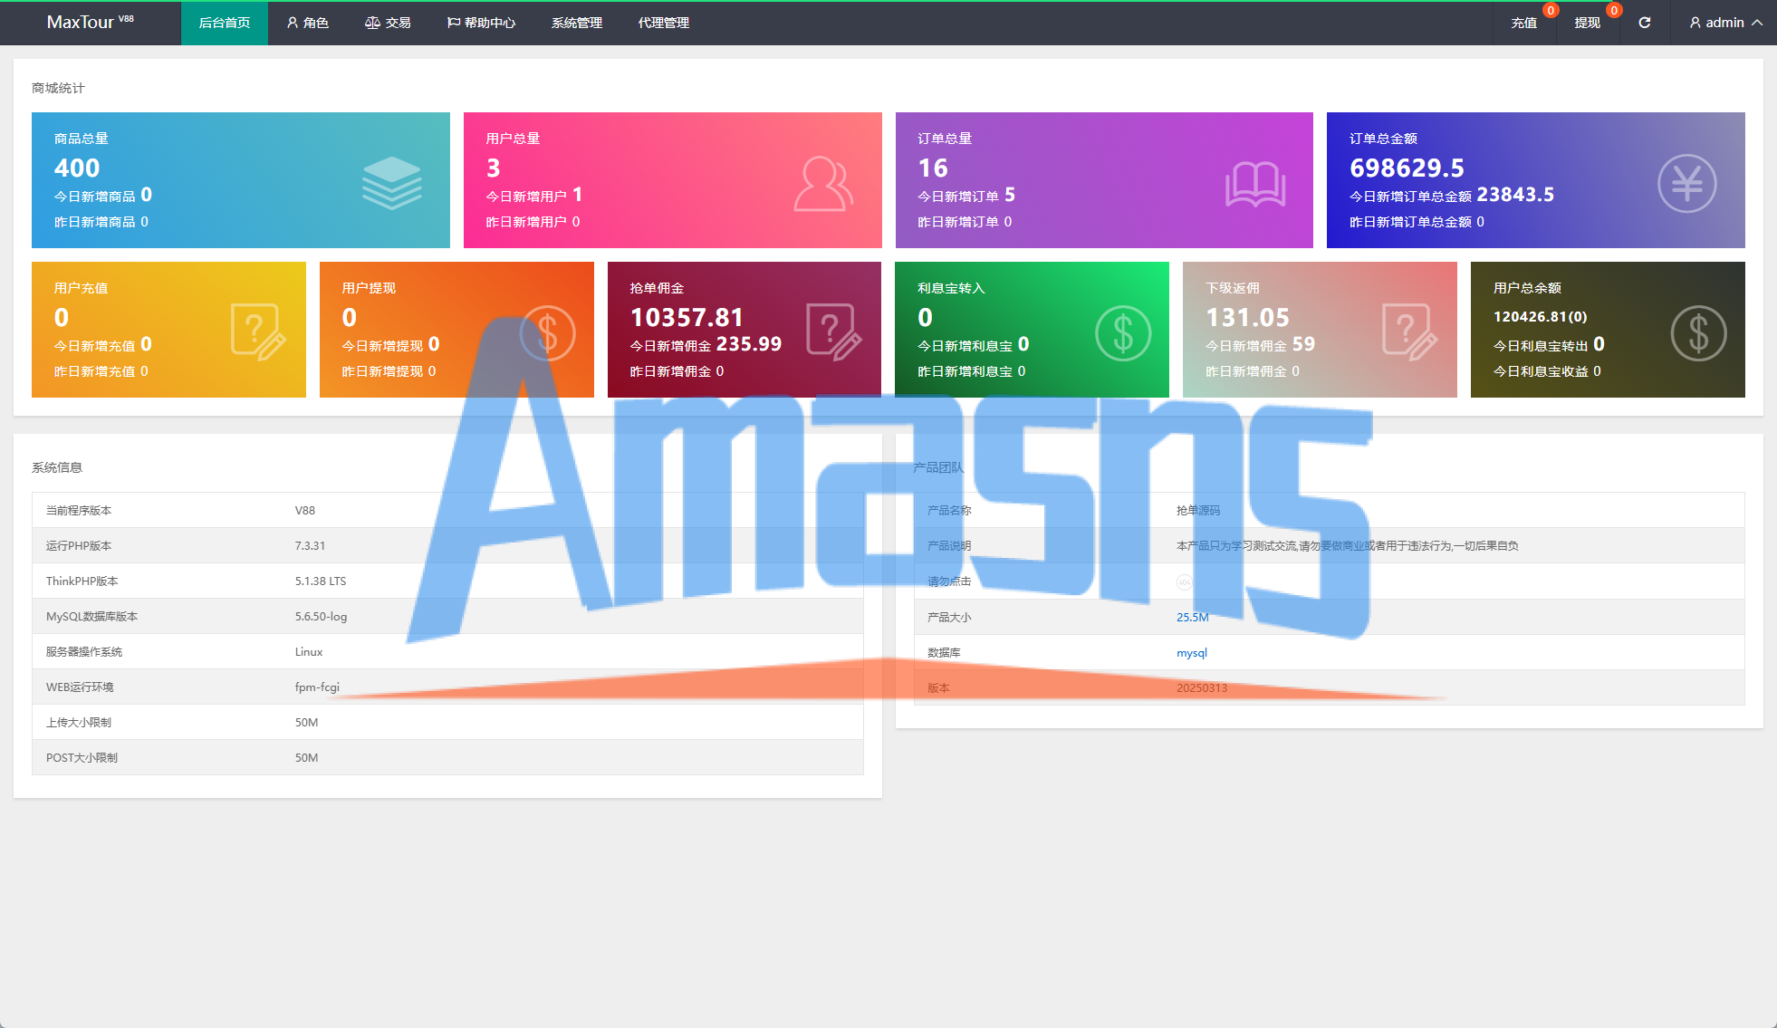Switch to the 后台首页 tab
Screen dimensions: 1777x1028
[x=224, y=23]
